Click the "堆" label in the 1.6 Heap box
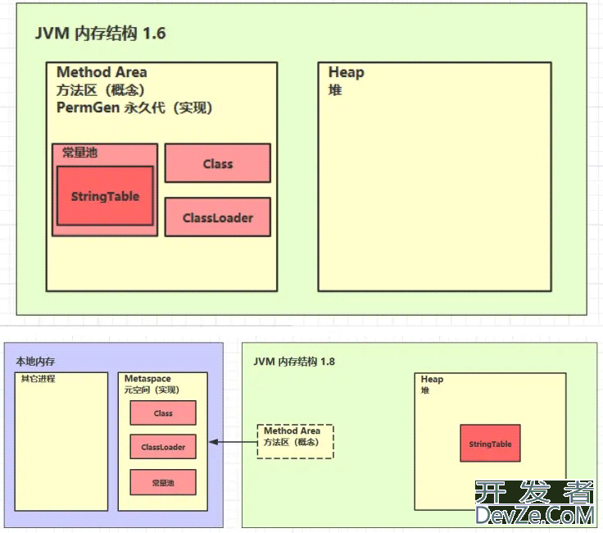 pyautogui.click(x=335, y=90)
